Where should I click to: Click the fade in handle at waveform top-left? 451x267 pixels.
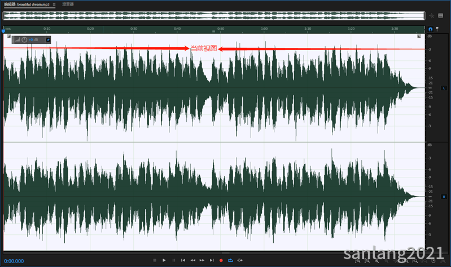tap(9, 36)
